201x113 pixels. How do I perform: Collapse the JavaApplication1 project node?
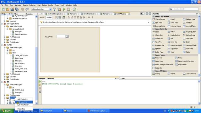(2, 24)
